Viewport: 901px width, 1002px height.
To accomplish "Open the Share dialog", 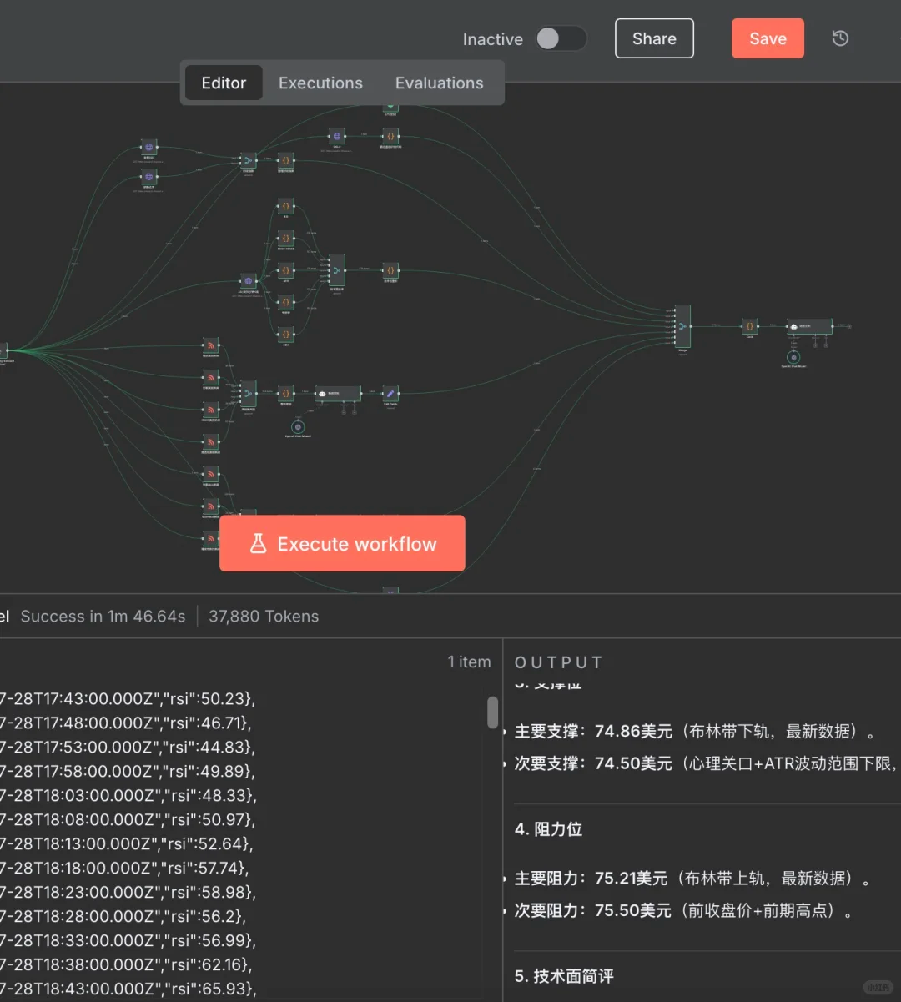I will pyautogui.click(x=653, y=38).
